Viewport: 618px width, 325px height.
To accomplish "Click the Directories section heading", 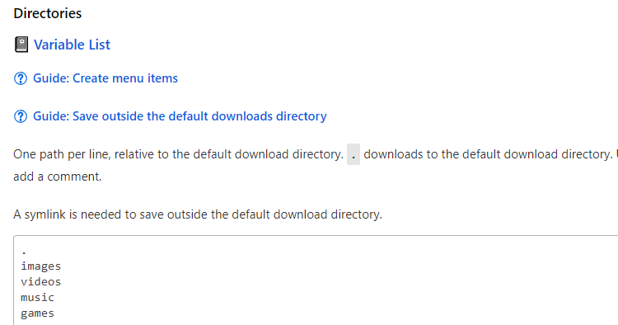I will [x=47, y=13].
